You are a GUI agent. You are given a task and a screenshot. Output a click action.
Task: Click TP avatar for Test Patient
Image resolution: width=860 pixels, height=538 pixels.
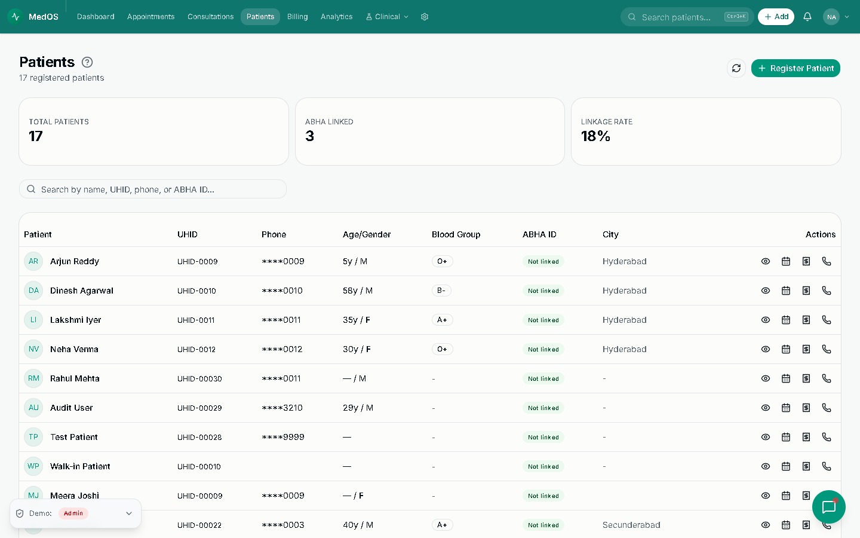33,437
